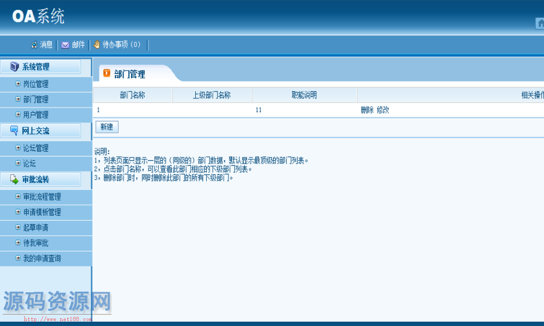Open 论坛管理 in the sidebar
This screenshot has width=544, height=326.
point(36,148)
